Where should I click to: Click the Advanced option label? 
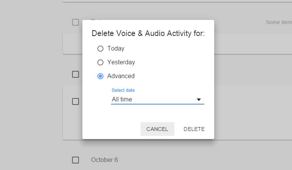(121, 76)
